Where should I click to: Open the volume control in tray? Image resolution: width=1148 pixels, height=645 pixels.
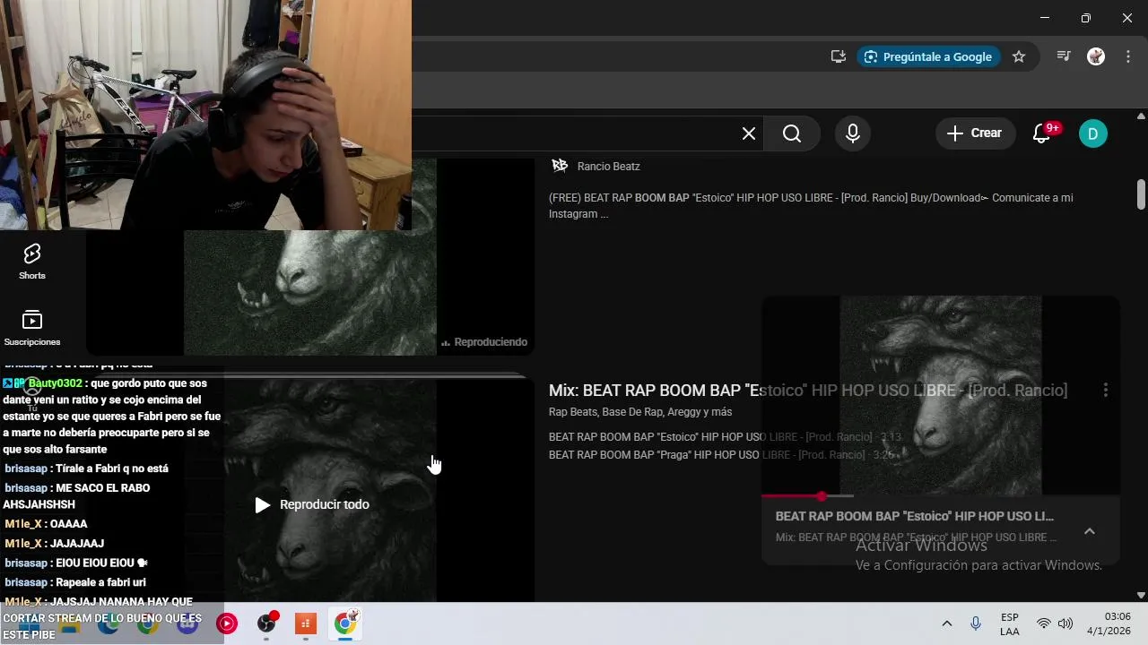point(1065,623)
